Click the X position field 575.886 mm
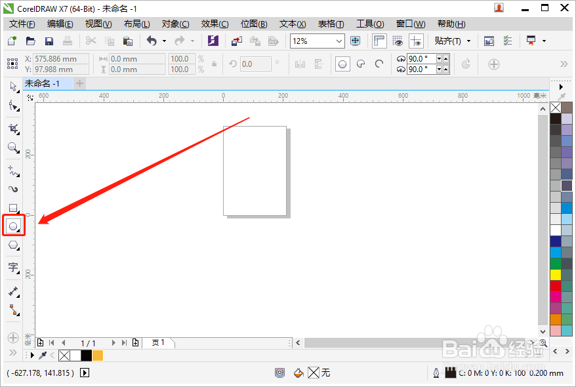 point(61,59)
